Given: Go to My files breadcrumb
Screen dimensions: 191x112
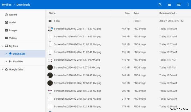Looking at the screenshot, I should coord(7,4).
